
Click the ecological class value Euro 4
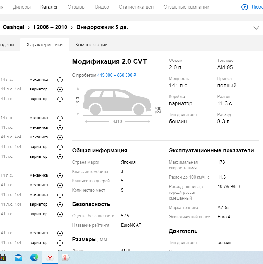[x=224, y=217]
